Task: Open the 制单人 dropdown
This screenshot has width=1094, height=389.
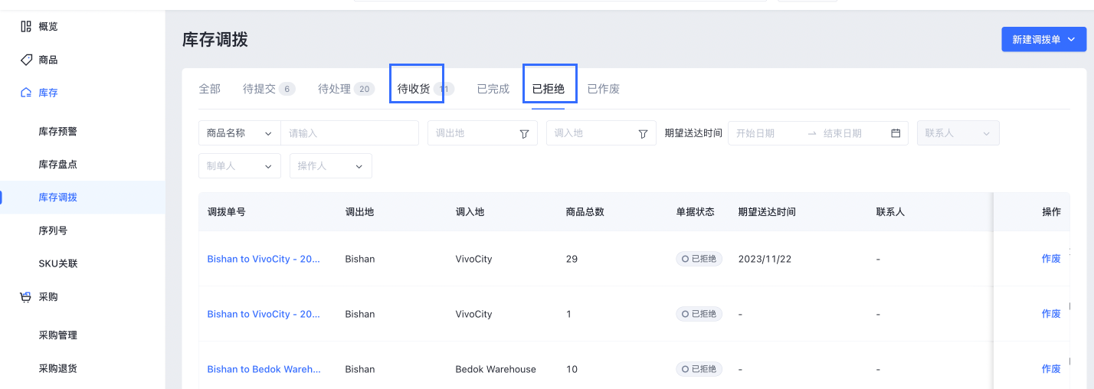Action: (240, 166)
